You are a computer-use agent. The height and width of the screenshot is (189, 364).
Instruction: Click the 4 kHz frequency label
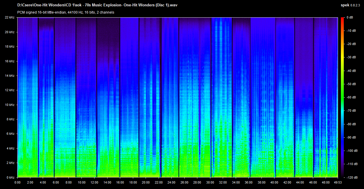click(10, 148)
